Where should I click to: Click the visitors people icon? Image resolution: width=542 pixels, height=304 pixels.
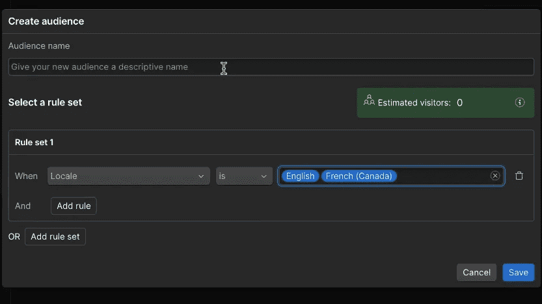[369, 100]
